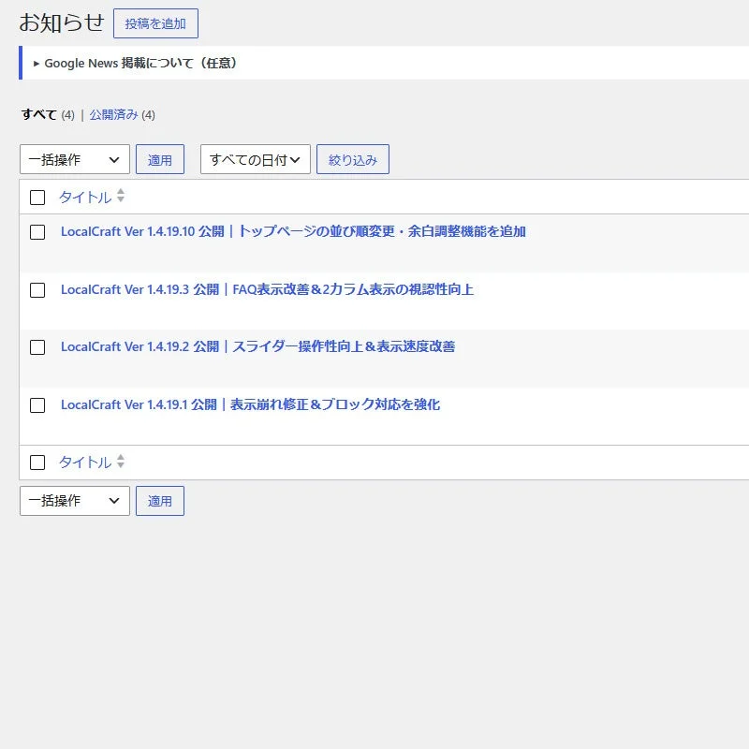Toggle the select-all checkbox in header row

[37, 198]
